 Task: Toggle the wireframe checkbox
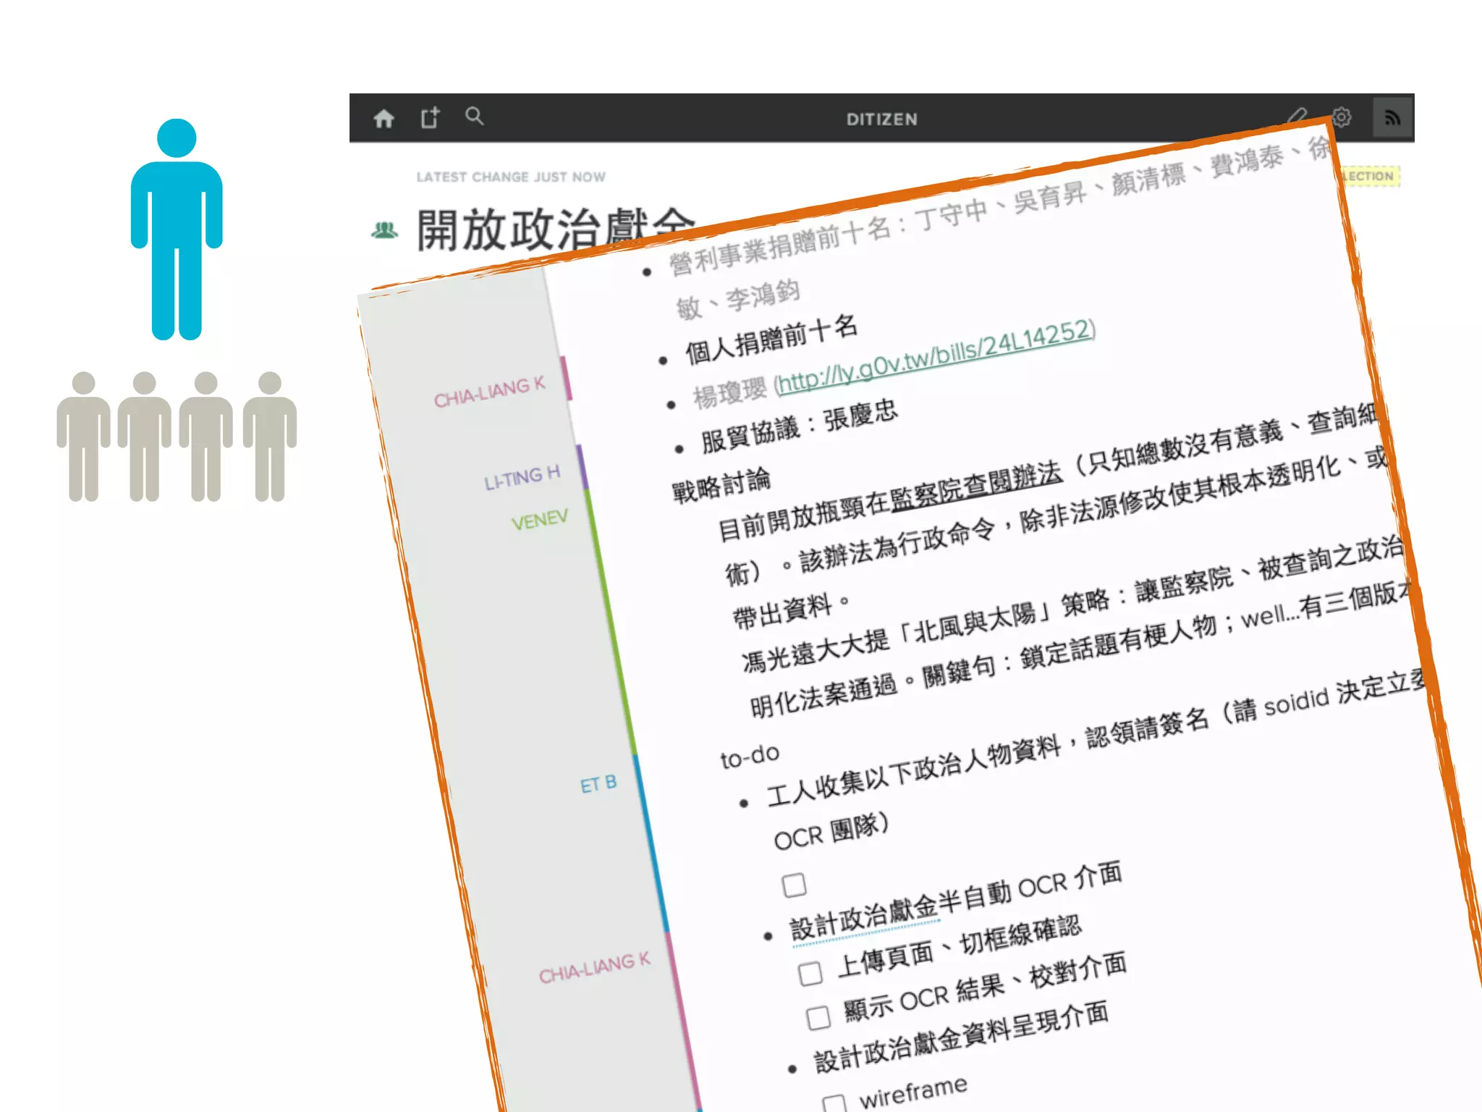(x=834, y=1103)
